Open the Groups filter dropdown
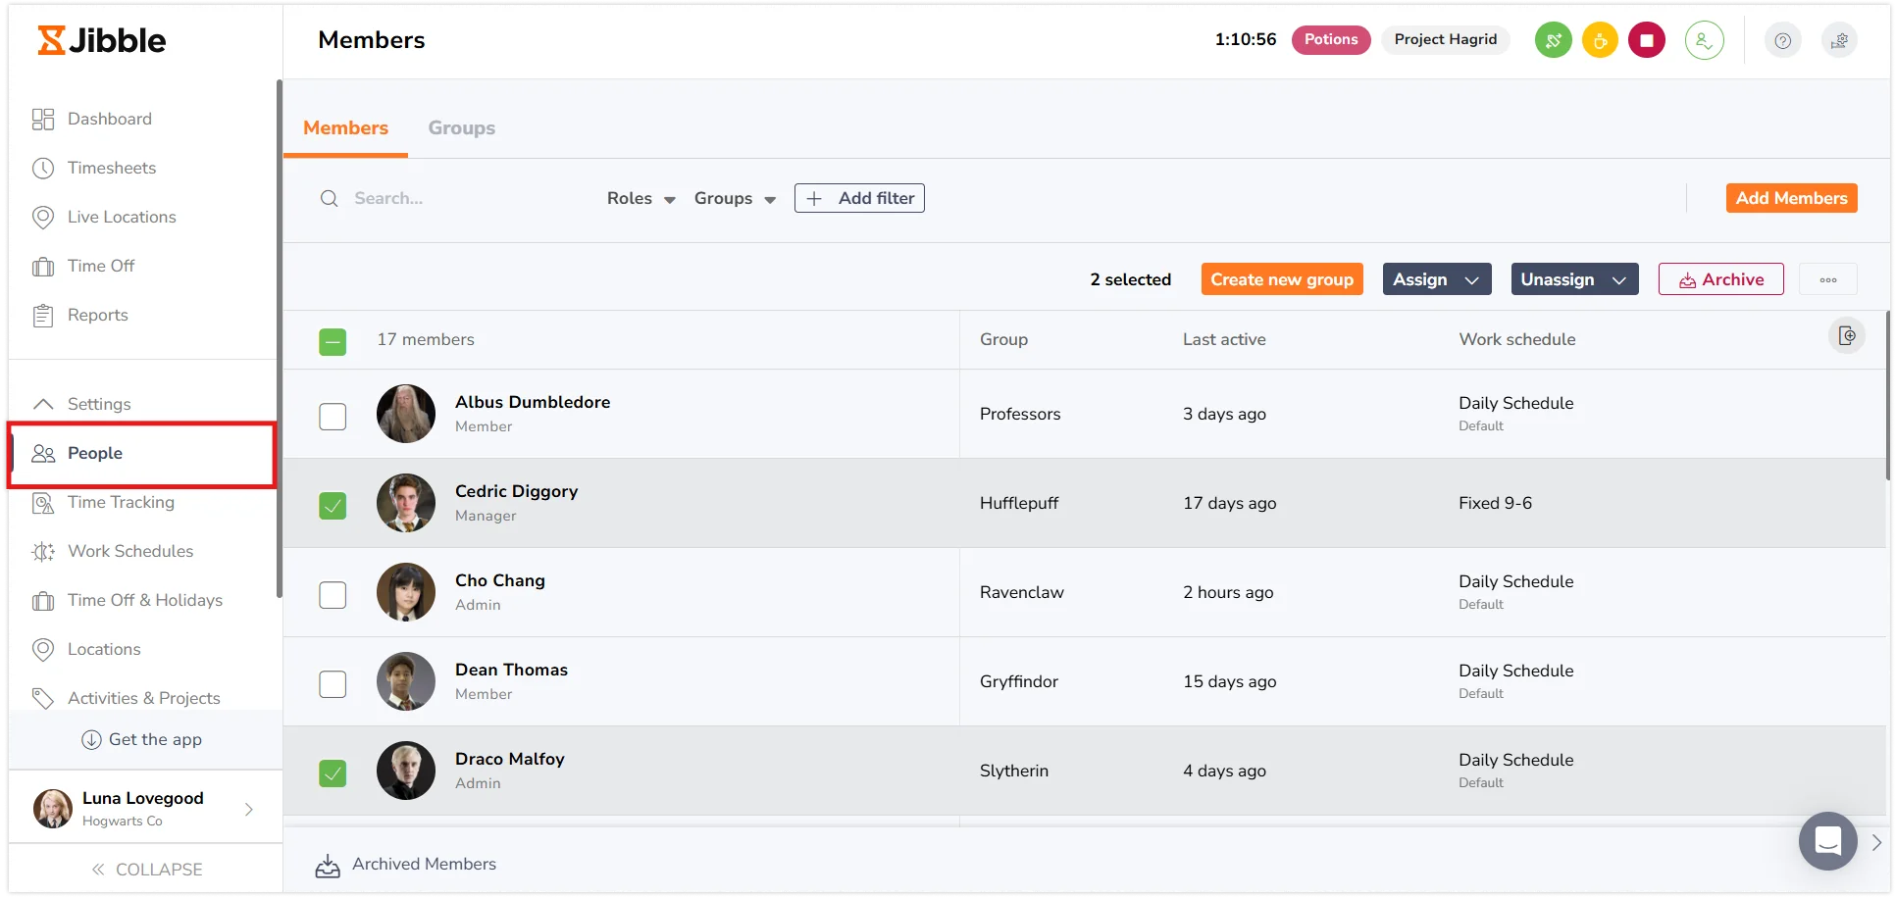 [x=736, y=198]
